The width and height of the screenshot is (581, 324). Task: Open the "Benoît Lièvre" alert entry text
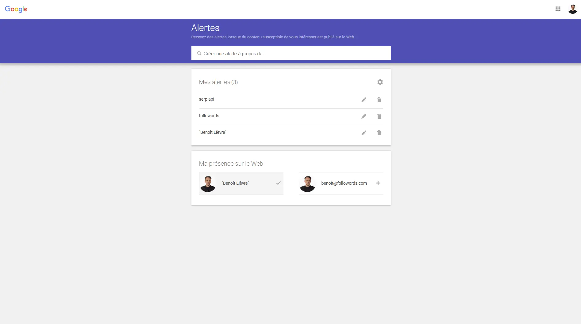coord(213,132)
